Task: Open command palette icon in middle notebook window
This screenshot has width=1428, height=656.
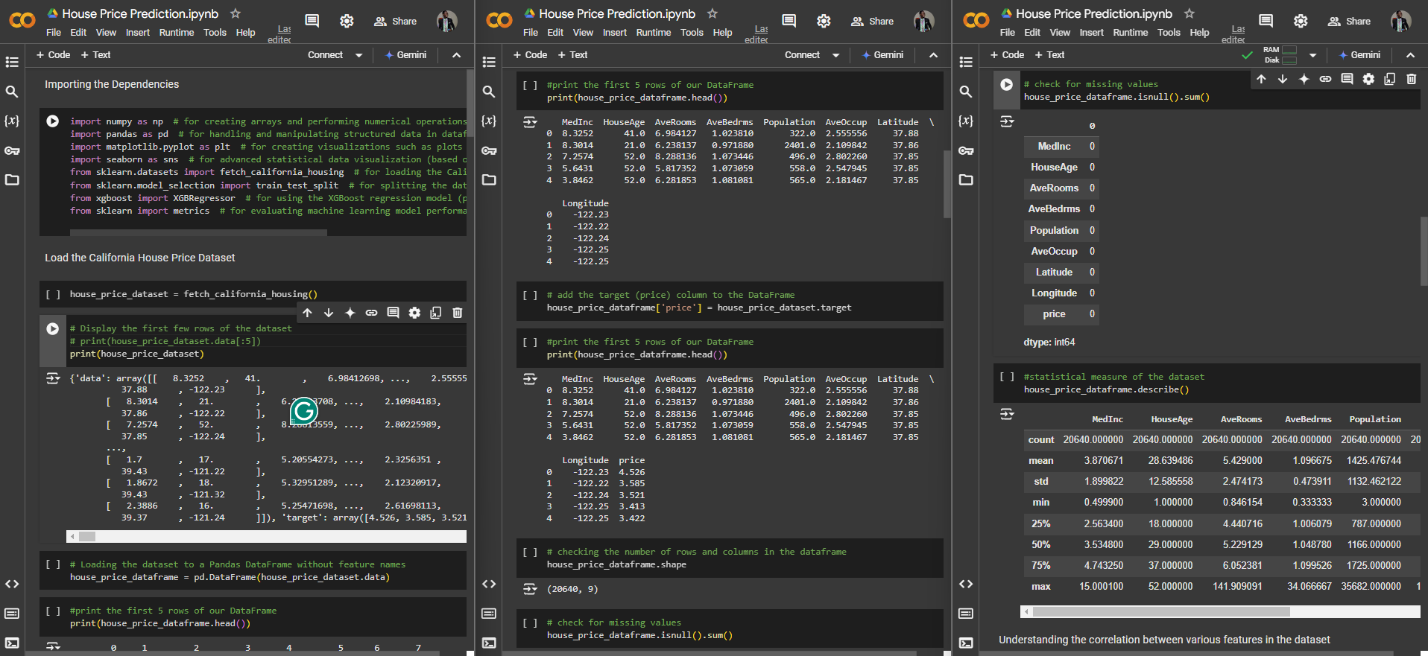Action: coord(489,614)
